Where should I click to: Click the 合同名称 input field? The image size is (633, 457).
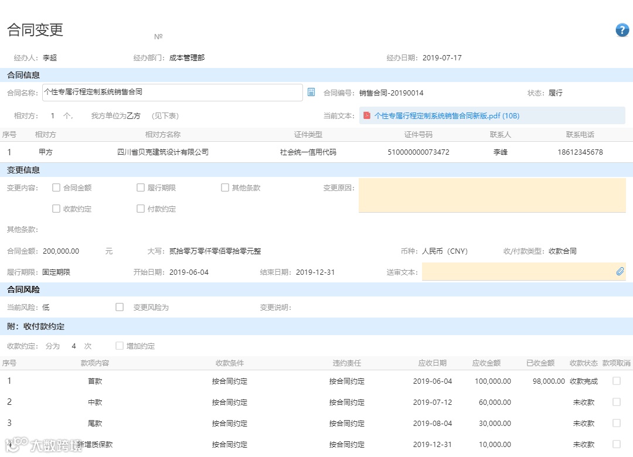(x=172, y=93)
